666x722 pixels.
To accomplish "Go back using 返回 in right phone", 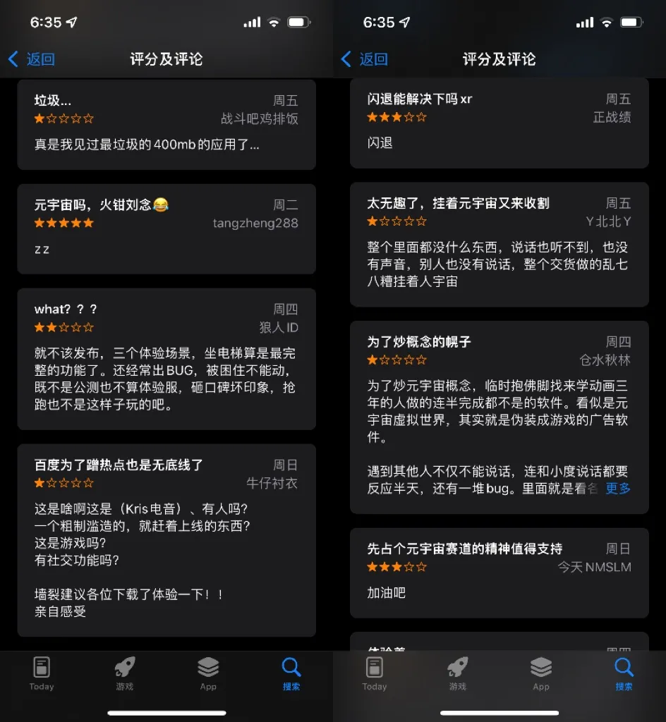I will pos(365,59).
